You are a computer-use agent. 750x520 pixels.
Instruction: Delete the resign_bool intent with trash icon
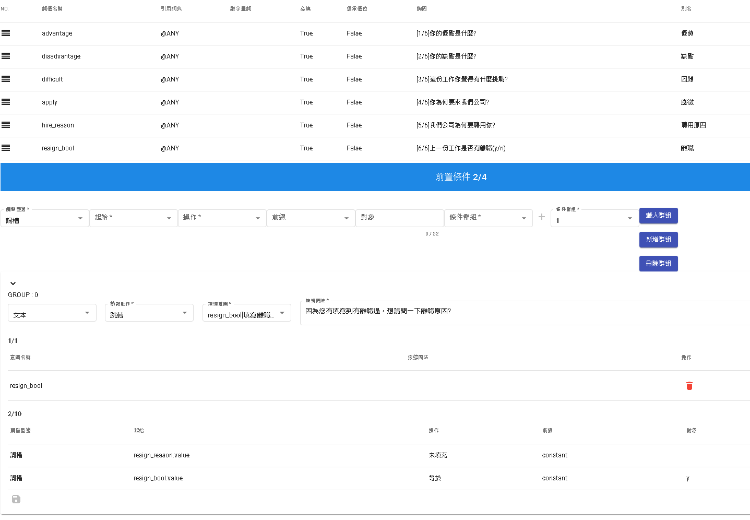coord(689,386)
